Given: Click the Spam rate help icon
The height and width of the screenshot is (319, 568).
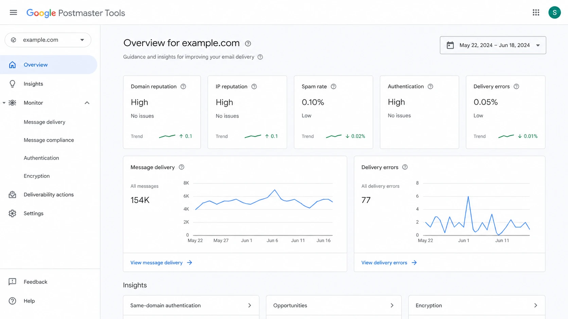Looking at the screenshot, I should tap(334, 86).
